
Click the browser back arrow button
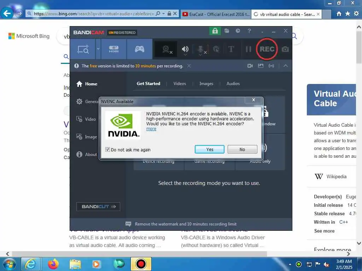pyautogui.click(x=7, y=13)
